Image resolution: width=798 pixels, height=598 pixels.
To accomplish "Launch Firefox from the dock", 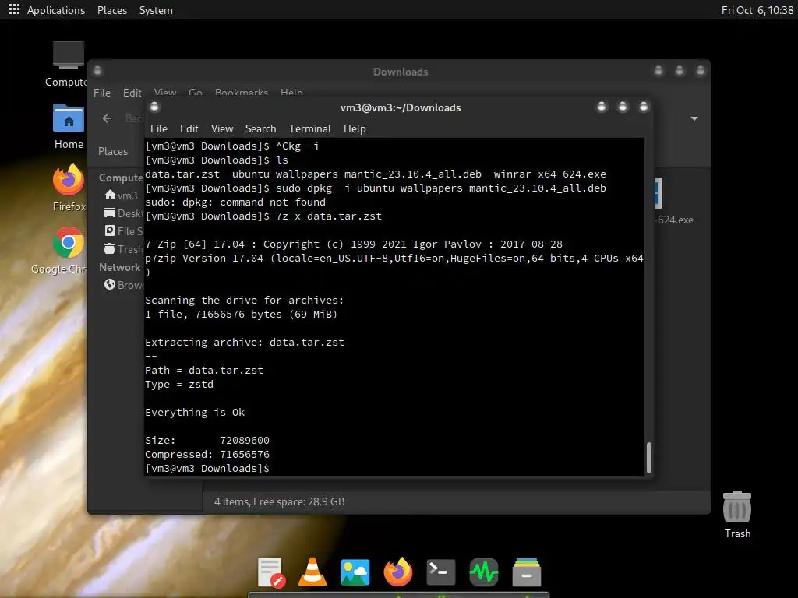I will (x=397, y=572).
